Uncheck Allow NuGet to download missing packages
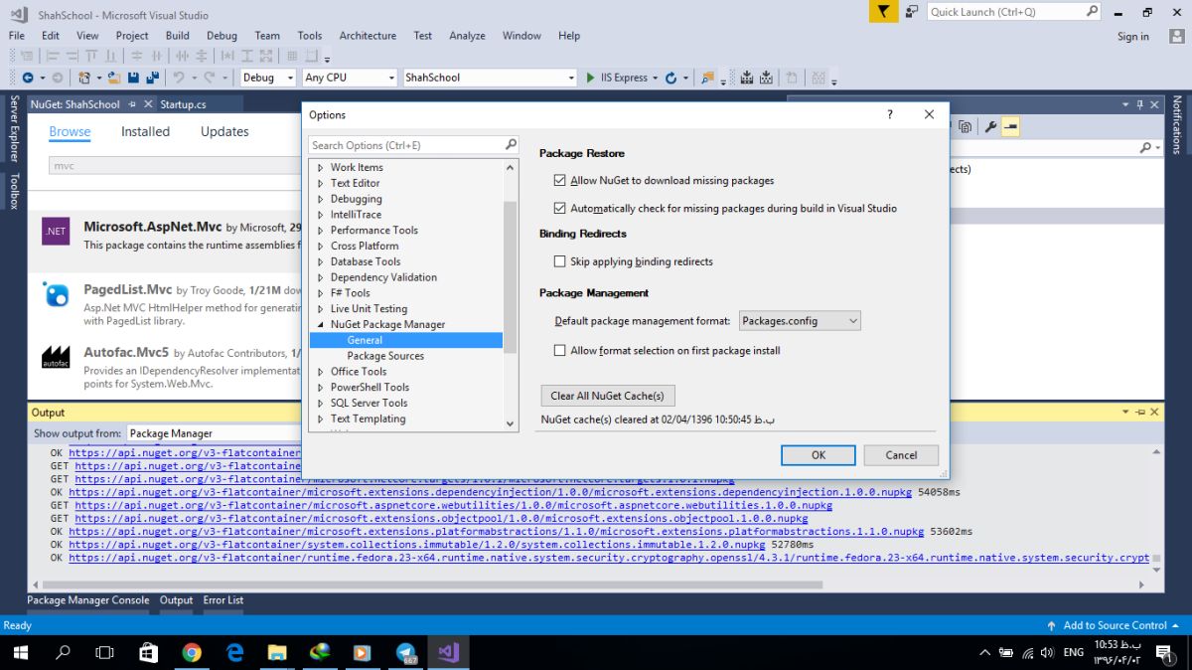The image size is (1192, 670). tap(560, 181)
